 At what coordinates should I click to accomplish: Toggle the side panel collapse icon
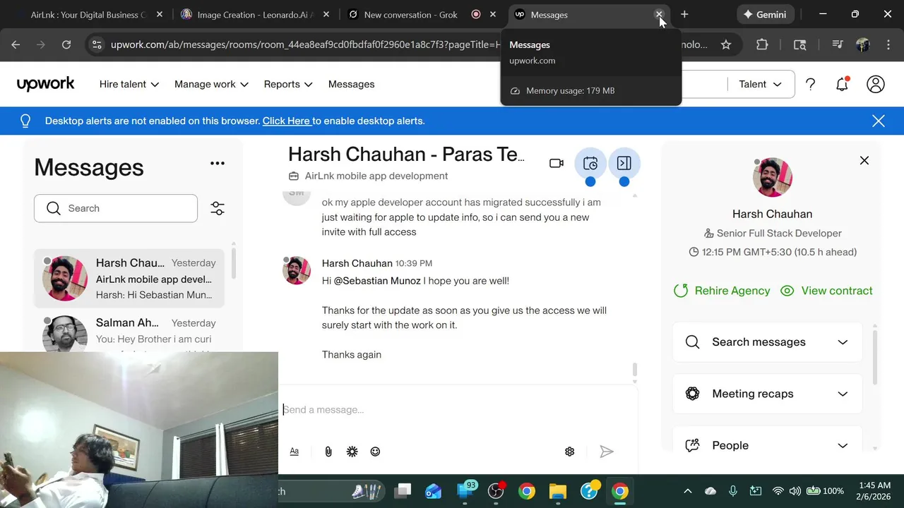pos(624,164)
